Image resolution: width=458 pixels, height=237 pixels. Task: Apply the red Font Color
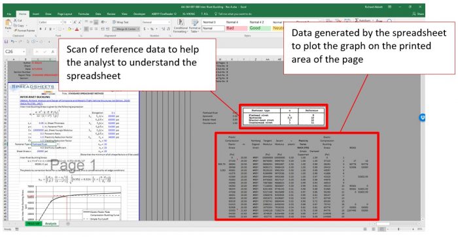(x=77, y=29)
